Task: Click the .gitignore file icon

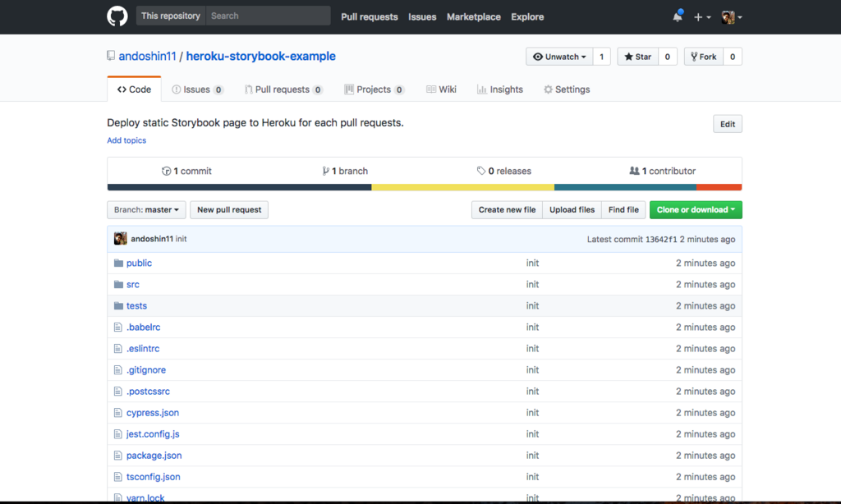Action: [x=118, y=370]
